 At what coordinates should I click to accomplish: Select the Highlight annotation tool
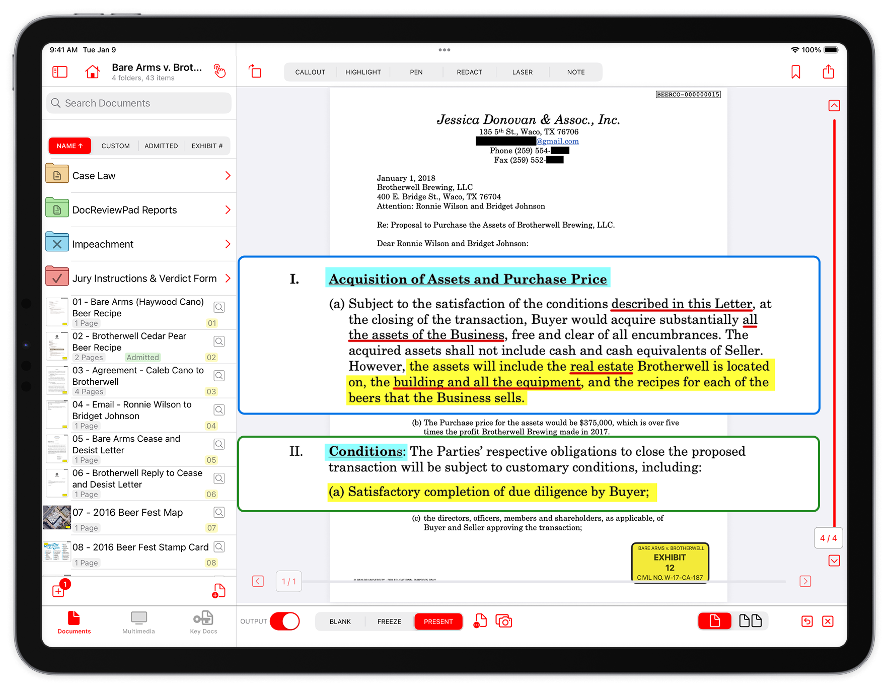click(x=363, y=72)
